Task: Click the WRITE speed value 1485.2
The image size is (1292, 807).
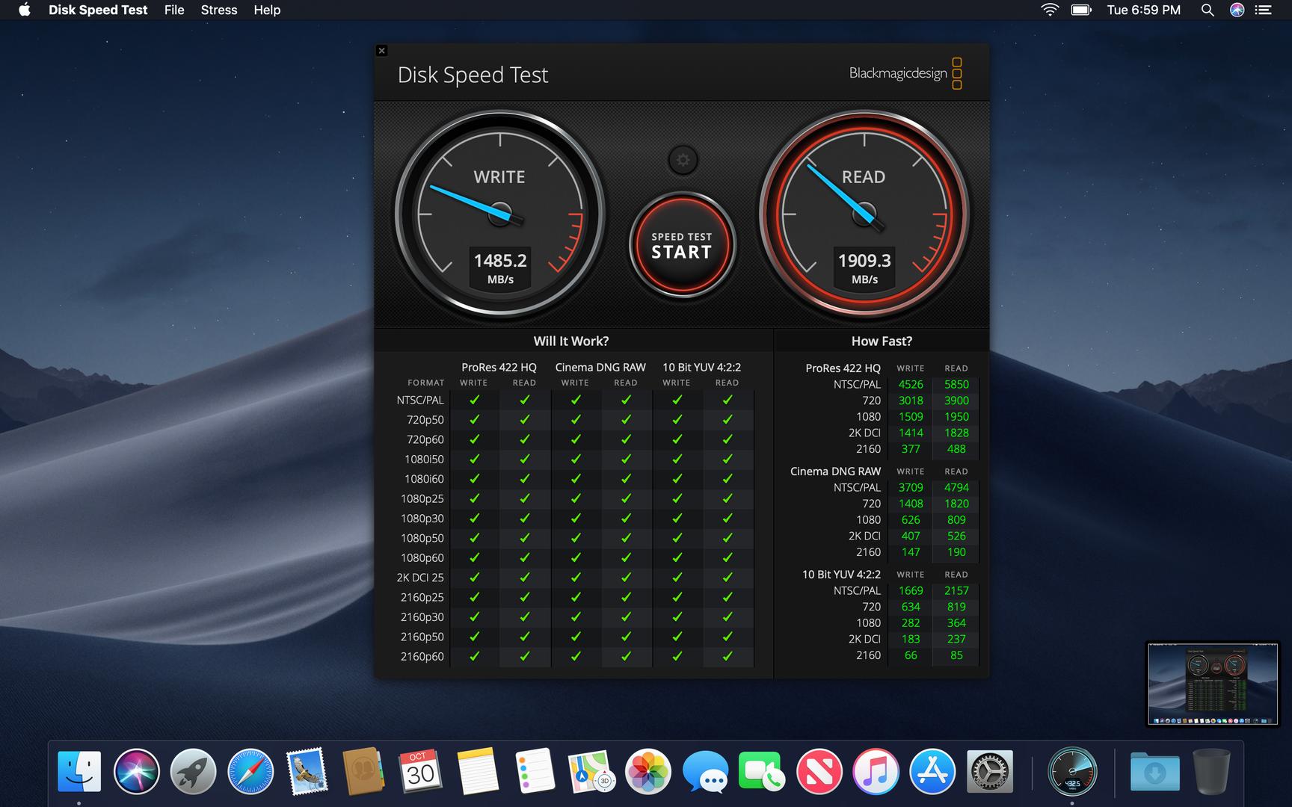Action: pos(500,261)
